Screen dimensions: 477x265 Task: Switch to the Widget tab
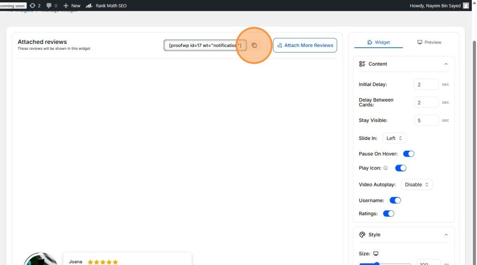(378, 42)
